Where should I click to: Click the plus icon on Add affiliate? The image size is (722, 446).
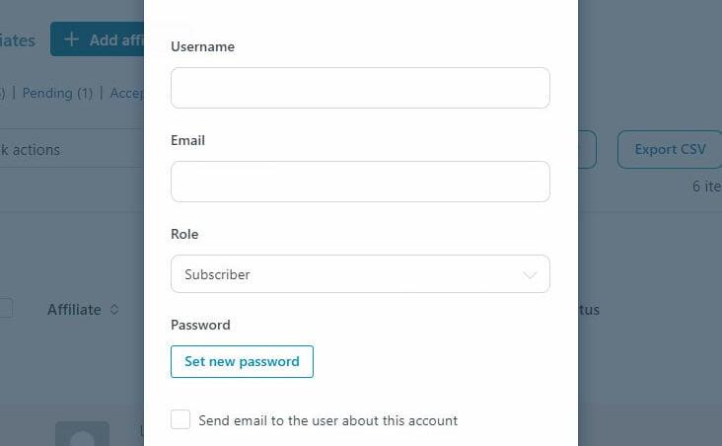tap(71, 39)
